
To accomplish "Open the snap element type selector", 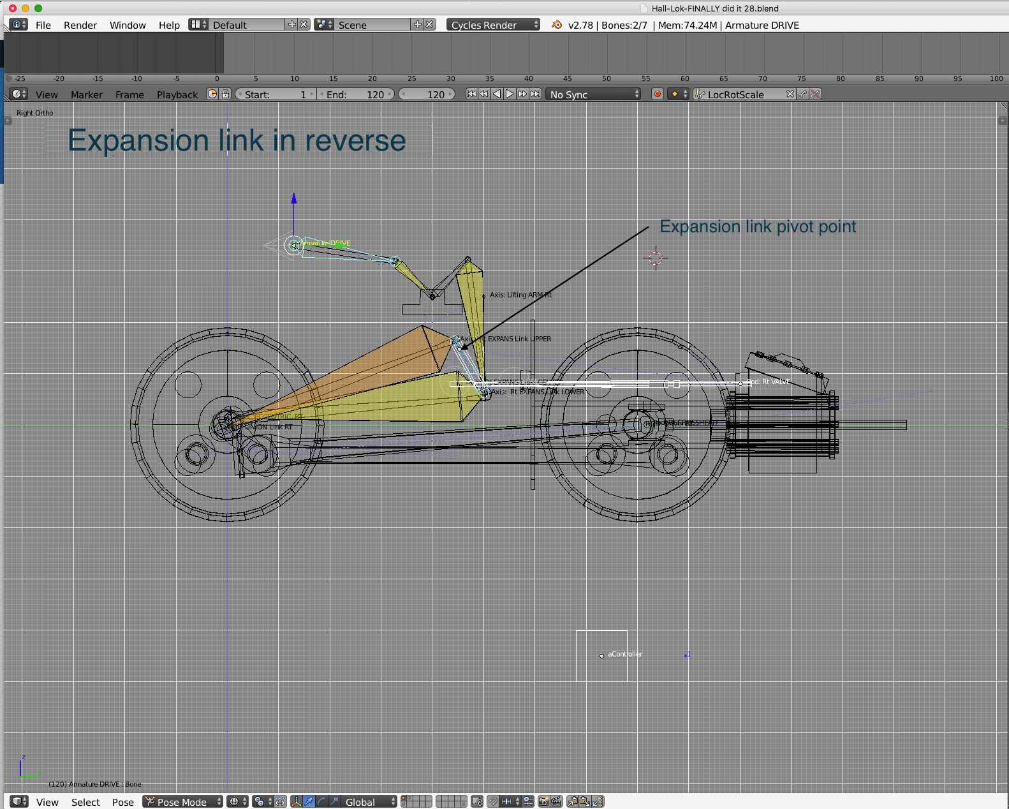I will pos(510,801).
